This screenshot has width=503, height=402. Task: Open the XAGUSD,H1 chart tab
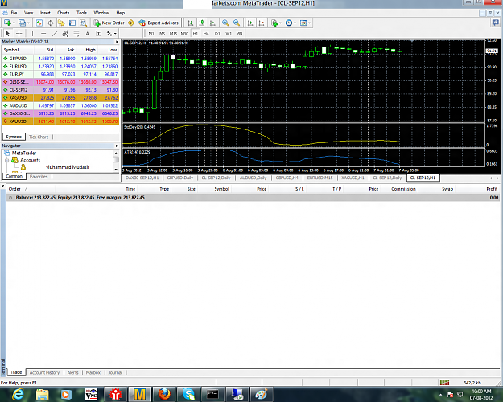coord(353,178)
